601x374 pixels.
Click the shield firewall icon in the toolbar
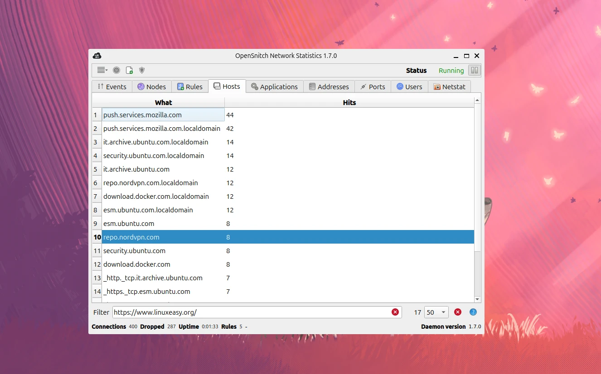(141, 70)
